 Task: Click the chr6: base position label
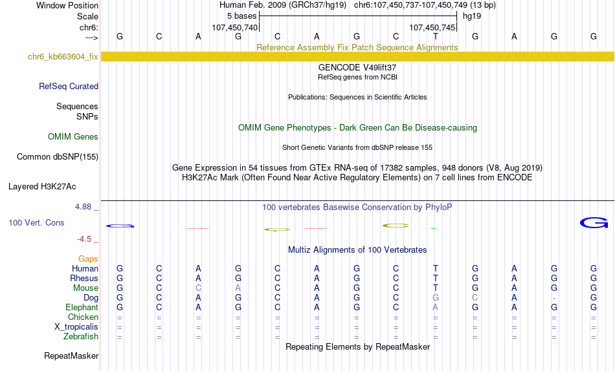[x=89, y=27]
